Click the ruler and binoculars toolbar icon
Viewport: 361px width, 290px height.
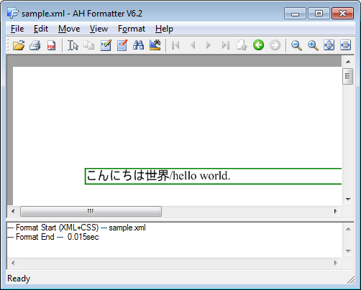coord(155,45)
